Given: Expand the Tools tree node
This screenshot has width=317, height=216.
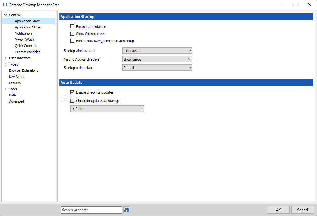Looking at the screenshot, I should (x=6, y=89).
